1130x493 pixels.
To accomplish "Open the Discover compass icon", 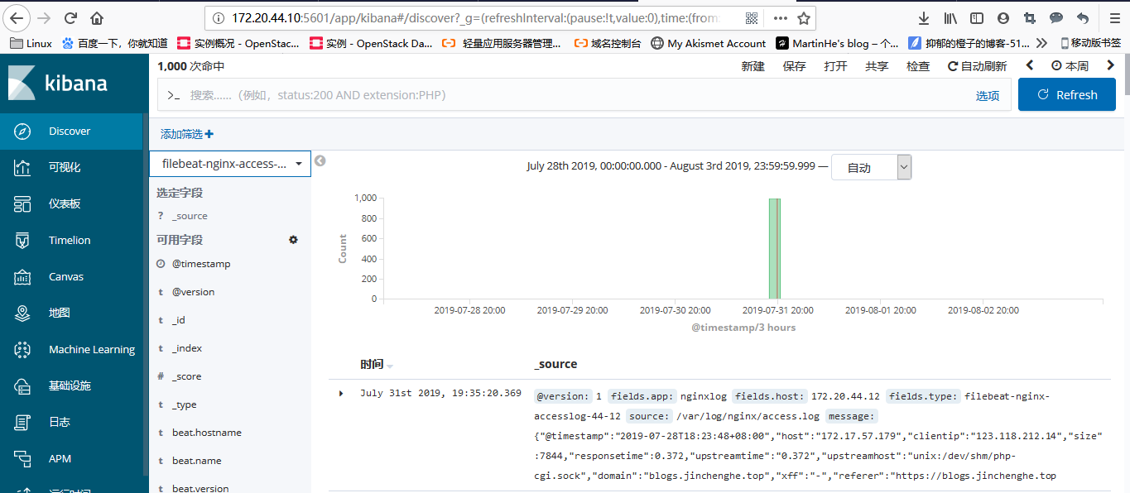I will tap(23, 132).
